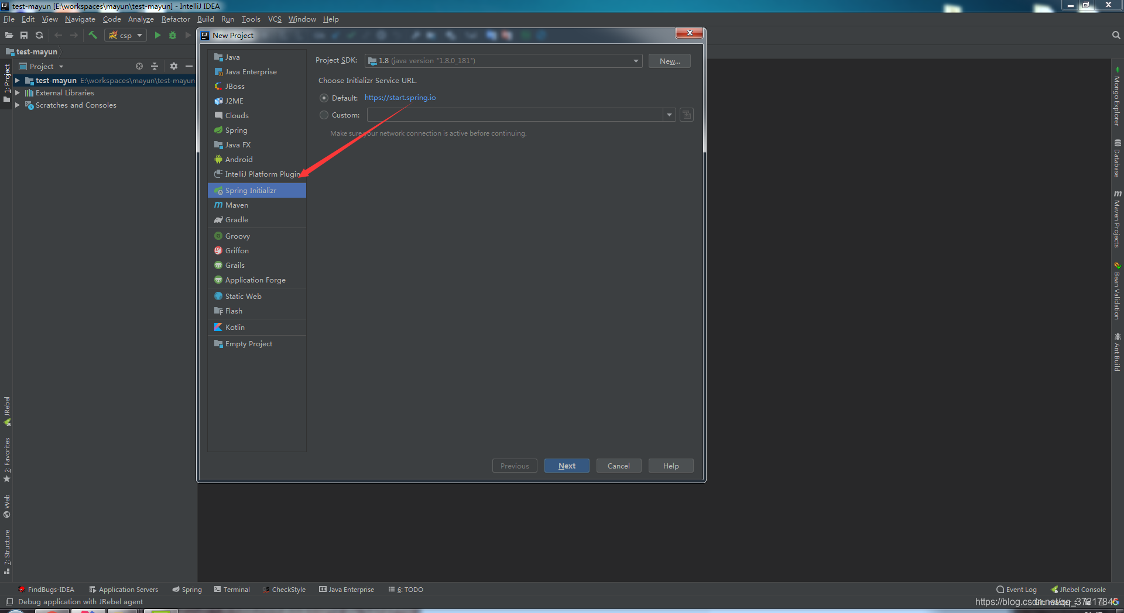Viewport: 1124px width, 613px height.
Task: Open the csp run configuration dropdown
Action: coord(125,35)
